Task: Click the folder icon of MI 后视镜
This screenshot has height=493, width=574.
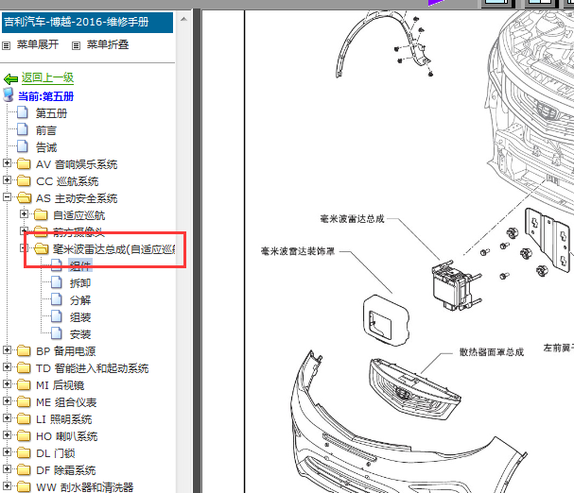Action: click(x=24, y=384)
